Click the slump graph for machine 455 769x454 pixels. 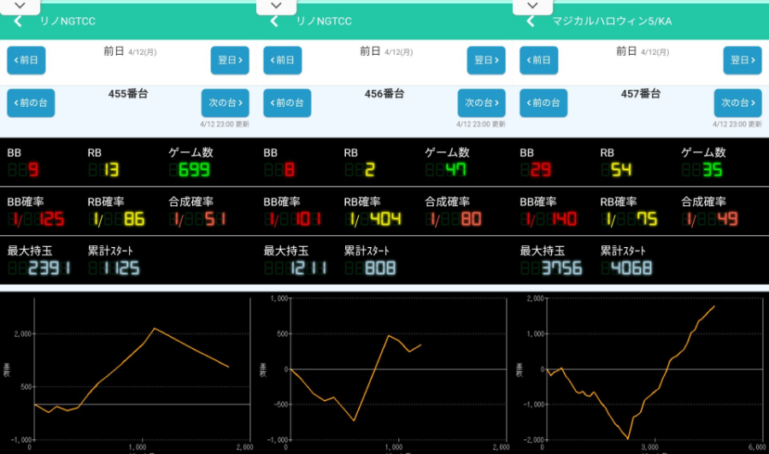[137, 369]
